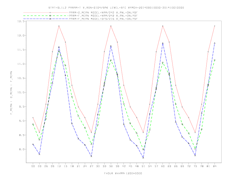
Task: Click the triangle marker on blue legend line
Action: pyautogui.click(x=50, y=19)
